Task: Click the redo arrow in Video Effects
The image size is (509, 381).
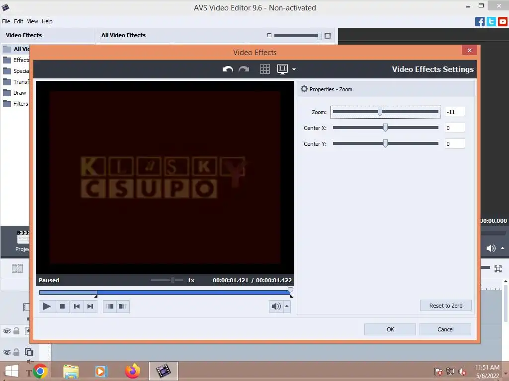Action: 244,69
